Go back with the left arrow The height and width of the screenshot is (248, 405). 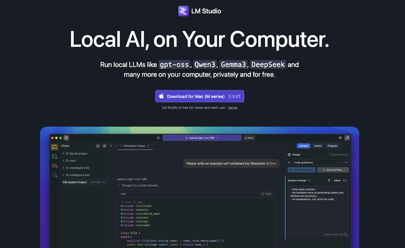point(111,146)
